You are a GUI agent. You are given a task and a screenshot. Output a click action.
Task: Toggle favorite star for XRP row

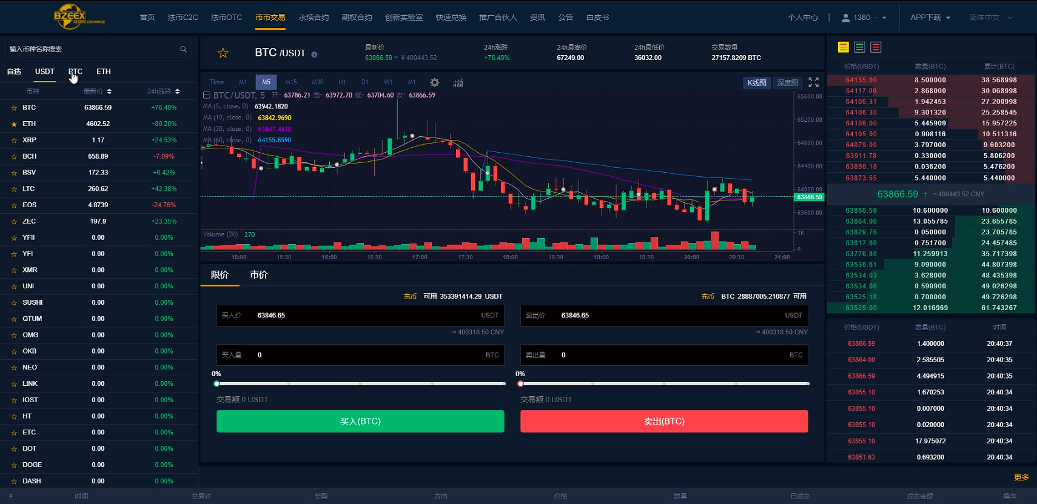point(14,141)
